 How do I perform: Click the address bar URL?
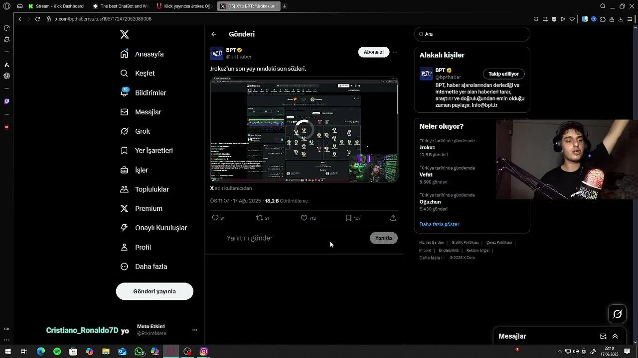point(103,19)
